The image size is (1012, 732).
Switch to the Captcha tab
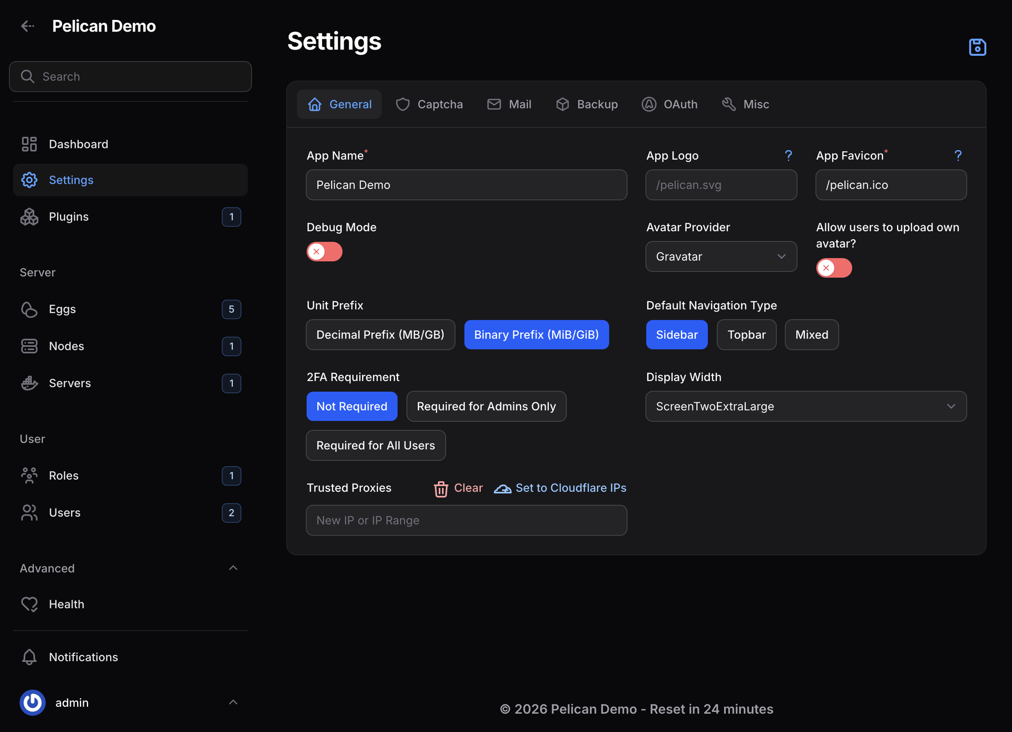coord(429,104)
